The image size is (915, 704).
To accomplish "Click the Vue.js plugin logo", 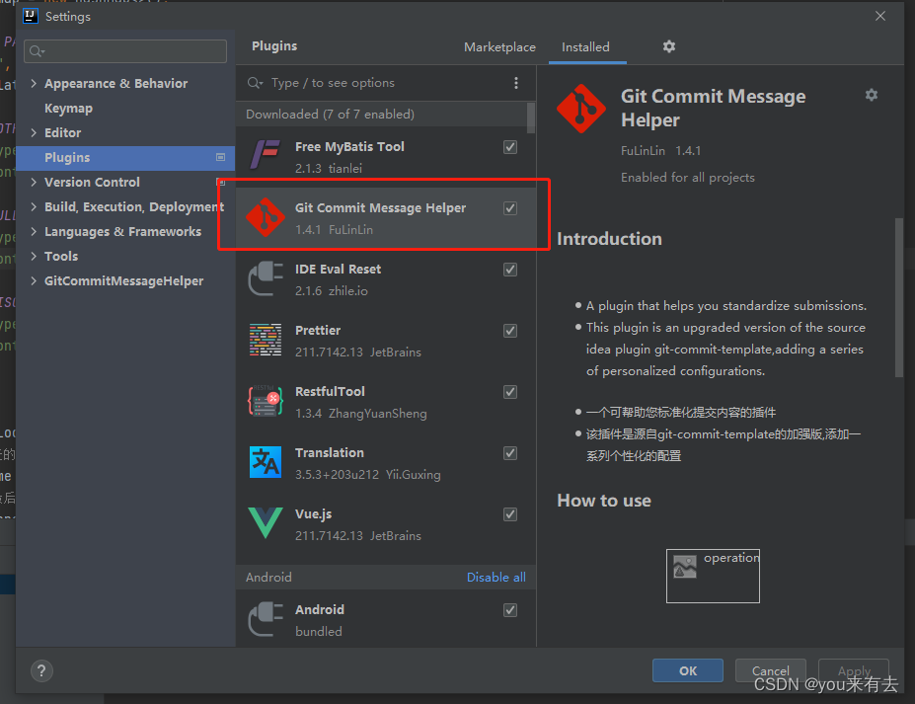I will [266, 522].
